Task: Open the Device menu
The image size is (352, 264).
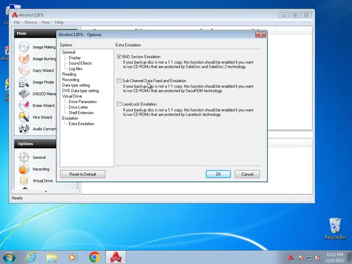Action: [31, 22]
